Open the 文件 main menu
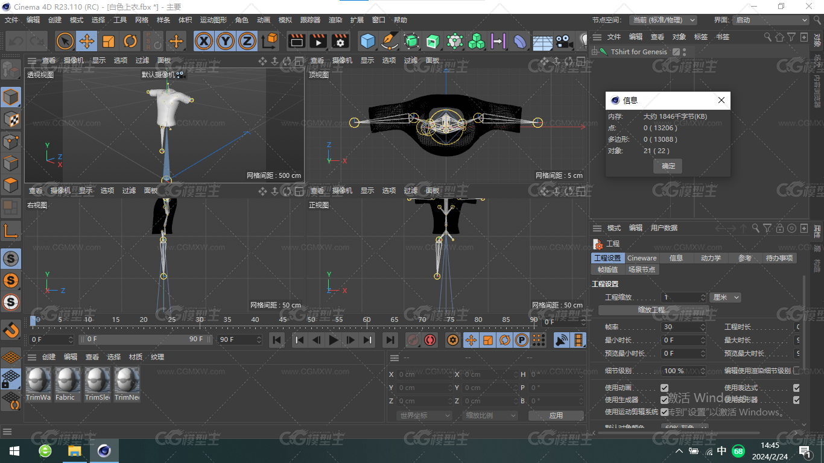824x463 pixels. click(11, 20)
